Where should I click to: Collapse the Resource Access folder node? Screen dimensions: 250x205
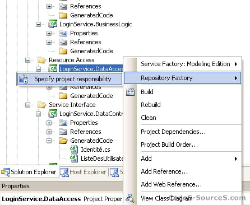click(27, 60)
